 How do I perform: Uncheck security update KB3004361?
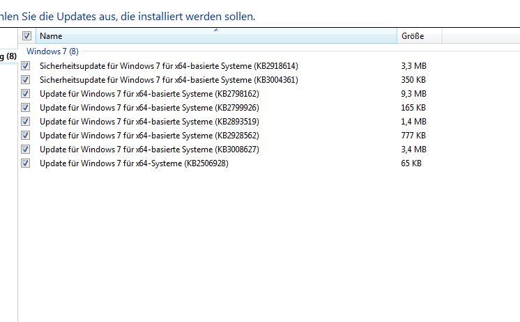point(26,80)
